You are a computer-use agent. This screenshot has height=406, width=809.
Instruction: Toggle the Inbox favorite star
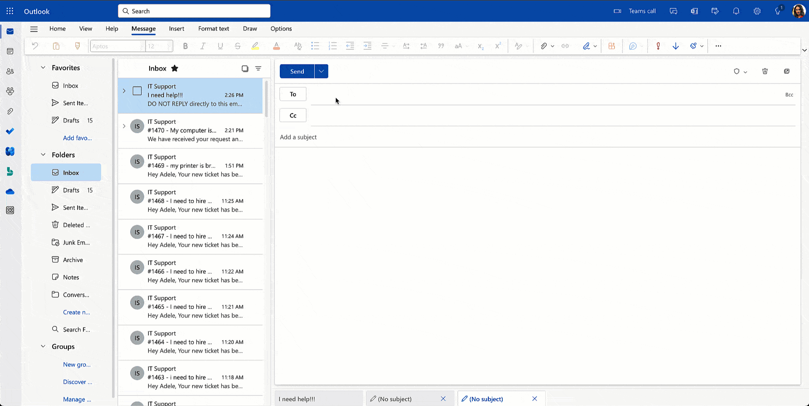[x=174, y=68]
